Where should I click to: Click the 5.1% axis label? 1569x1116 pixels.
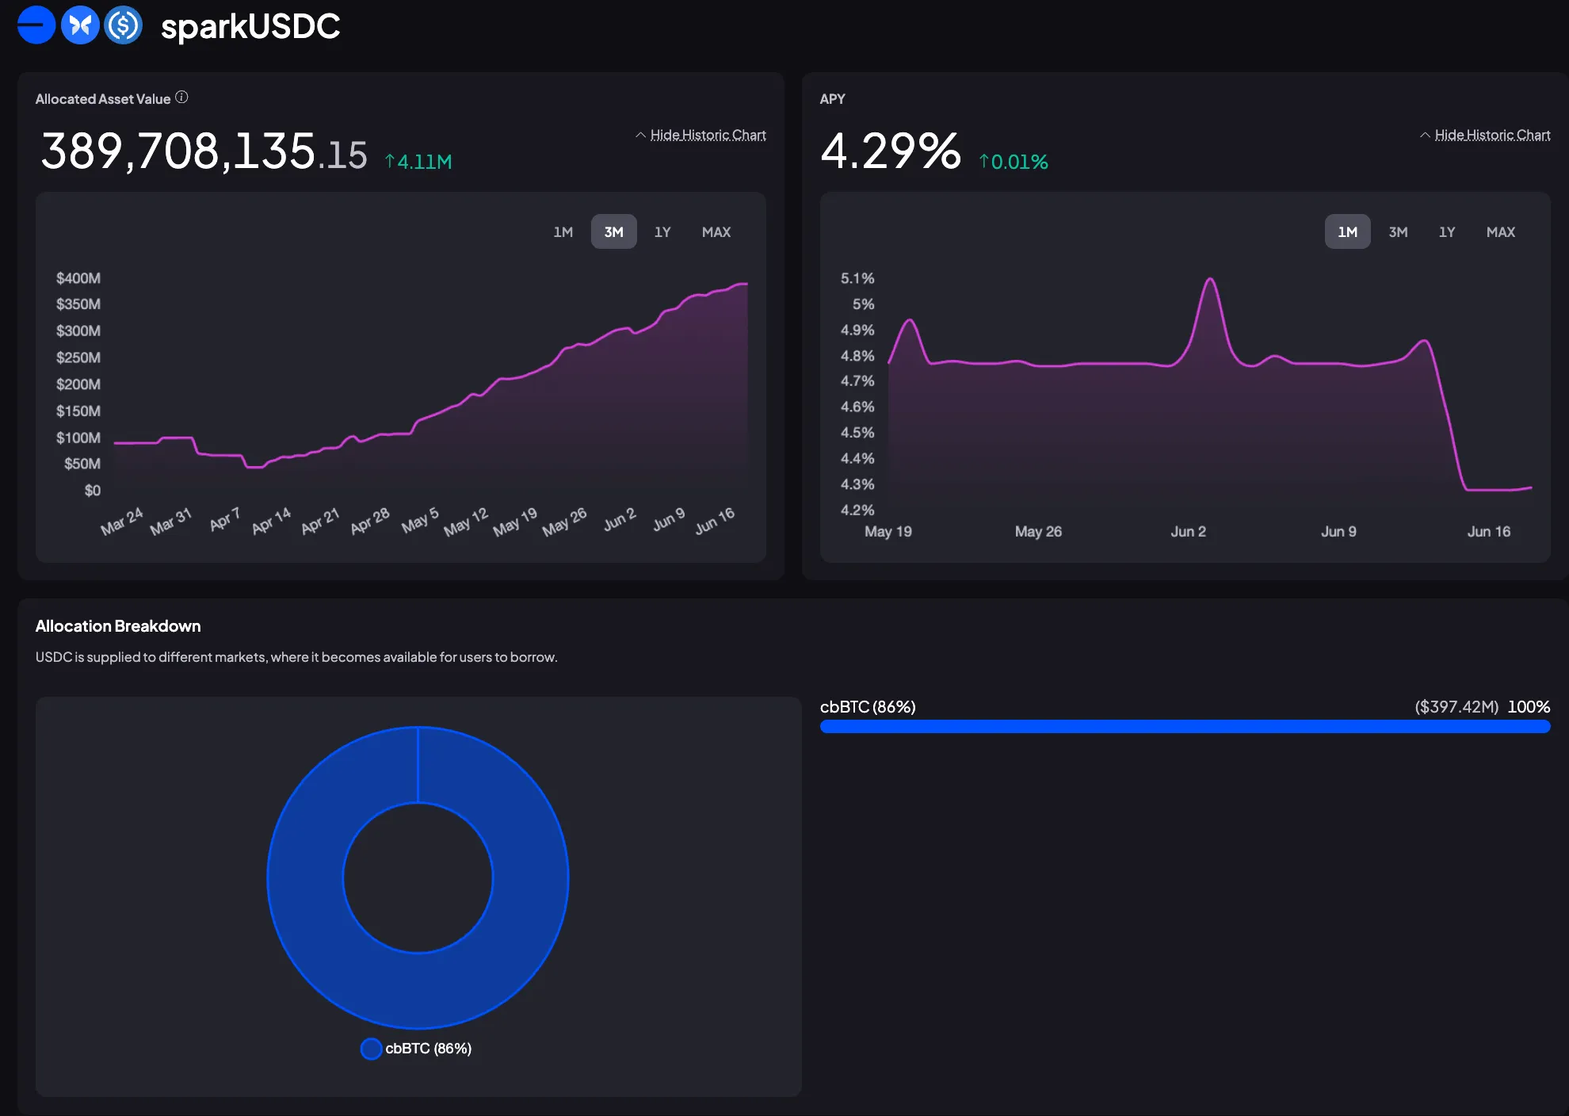coord(857,278)
